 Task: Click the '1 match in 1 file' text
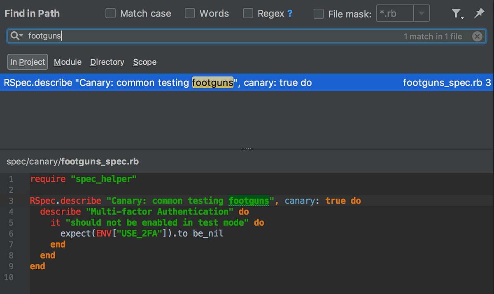click(x=433, y=37)
